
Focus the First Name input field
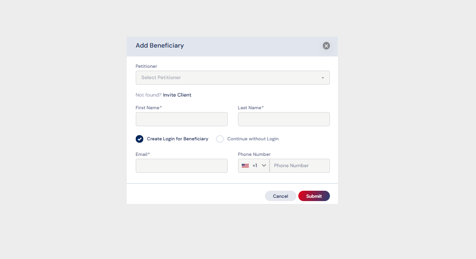click(x=181, y=119)
